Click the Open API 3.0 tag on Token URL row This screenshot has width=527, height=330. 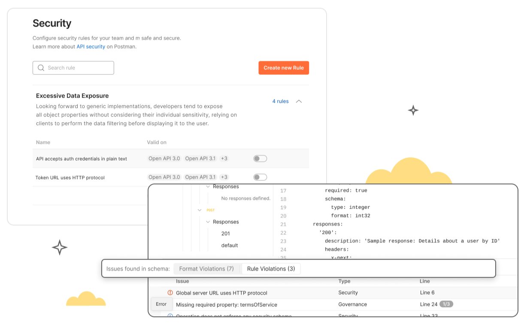point(164,177)
